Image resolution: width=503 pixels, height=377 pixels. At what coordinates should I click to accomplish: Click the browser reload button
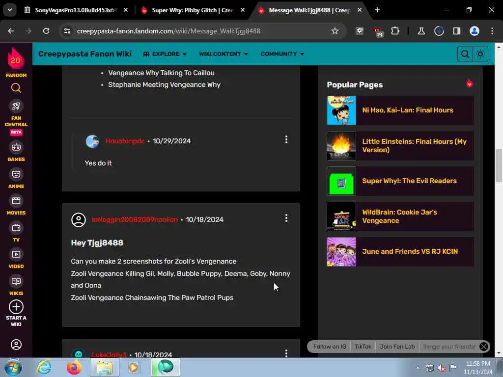pyautogui.click(x=46, y=31)
